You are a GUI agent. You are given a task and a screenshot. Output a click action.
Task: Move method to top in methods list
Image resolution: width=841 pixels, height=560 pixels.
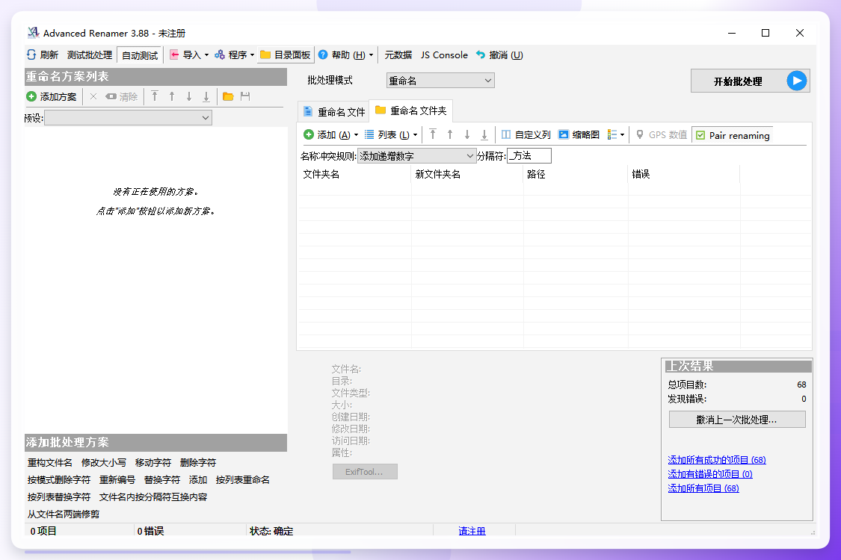pos(155,96)
